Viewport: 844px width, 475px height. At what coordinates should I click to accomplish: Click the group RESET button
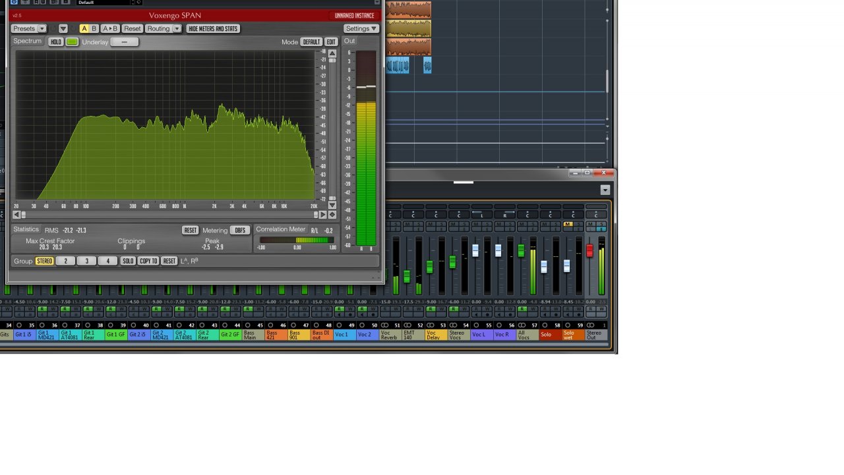tap(169, 262)
